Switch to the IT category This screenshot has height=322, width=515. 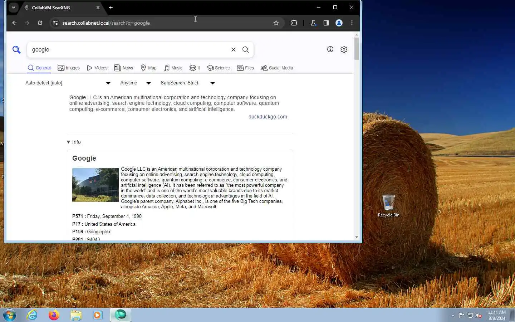tap(195, 68)
